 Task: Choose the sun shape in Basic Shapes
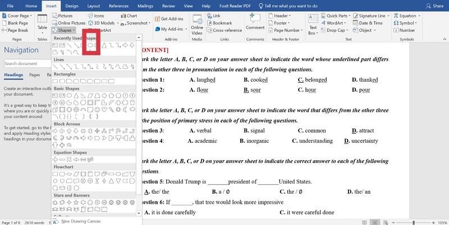coord(118,109)
